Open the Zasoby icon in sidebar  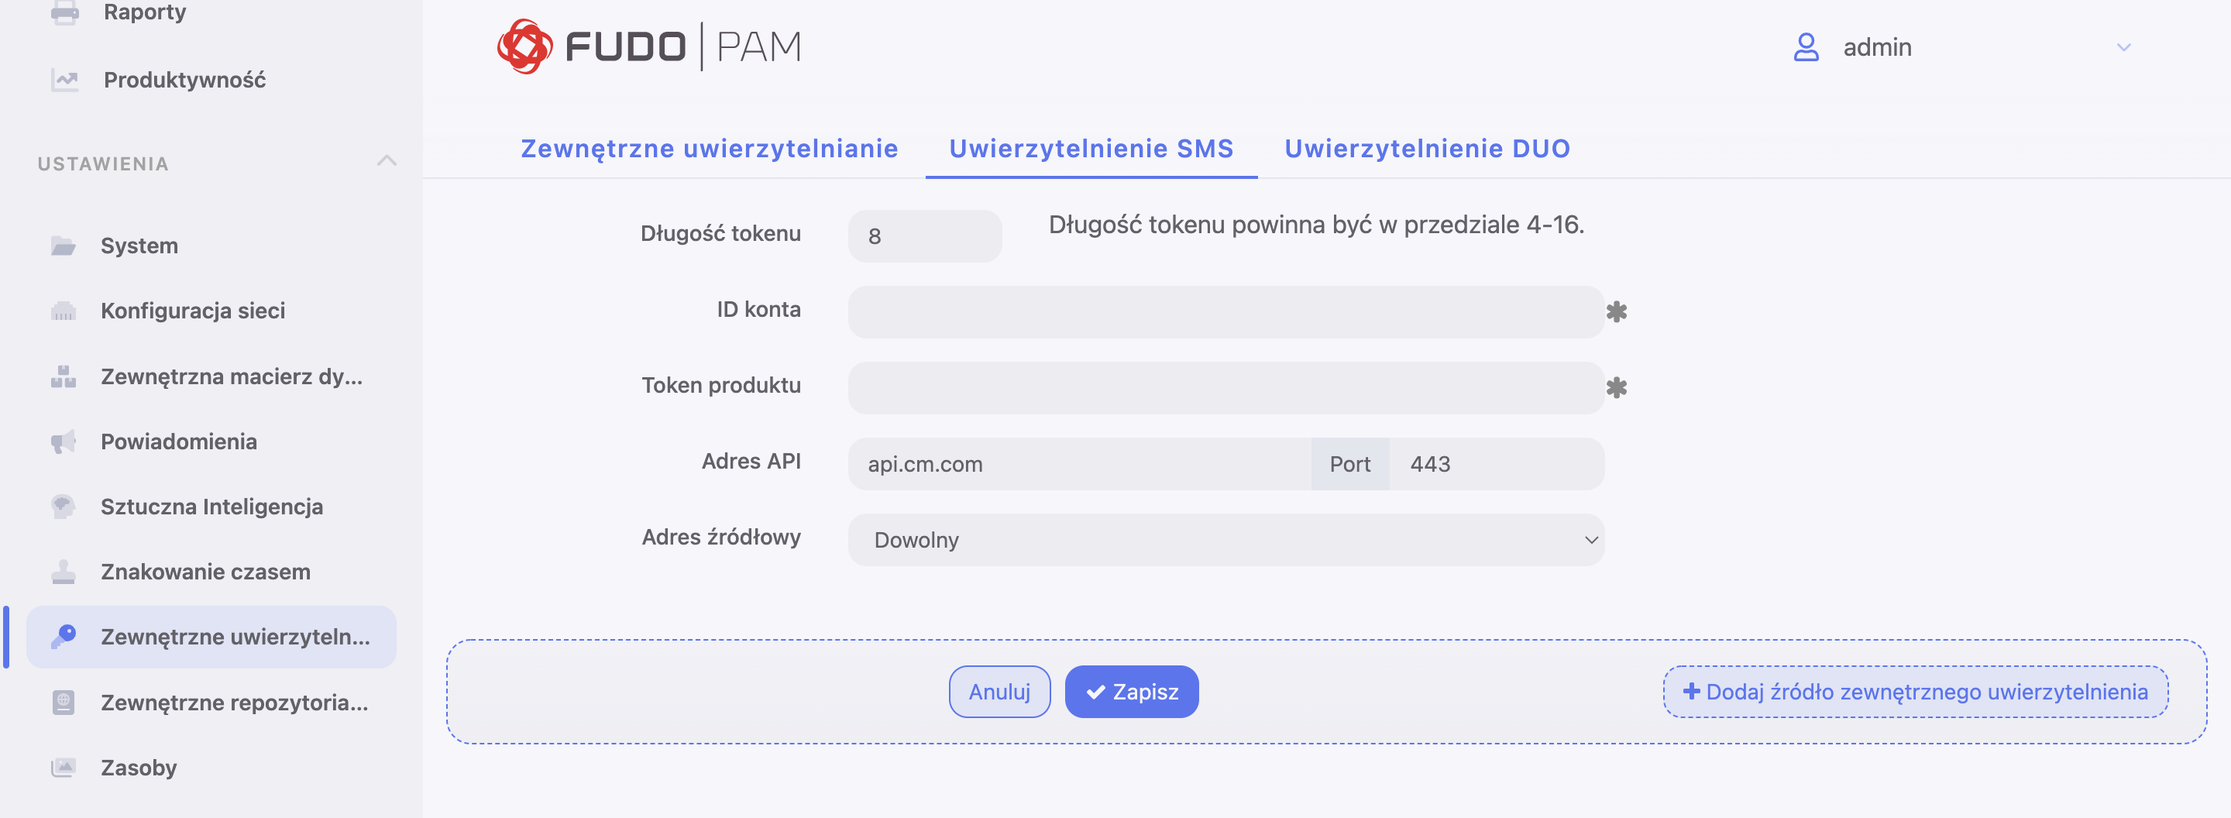(64, 768)
